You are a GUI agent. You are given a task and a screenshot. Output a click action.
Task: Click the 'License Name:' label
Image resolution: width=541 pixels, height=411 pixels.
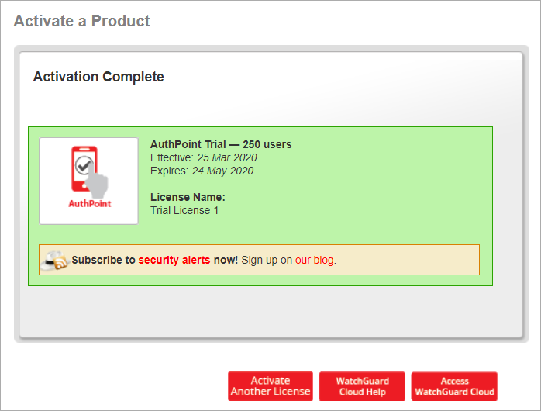[x=188, y=197]
